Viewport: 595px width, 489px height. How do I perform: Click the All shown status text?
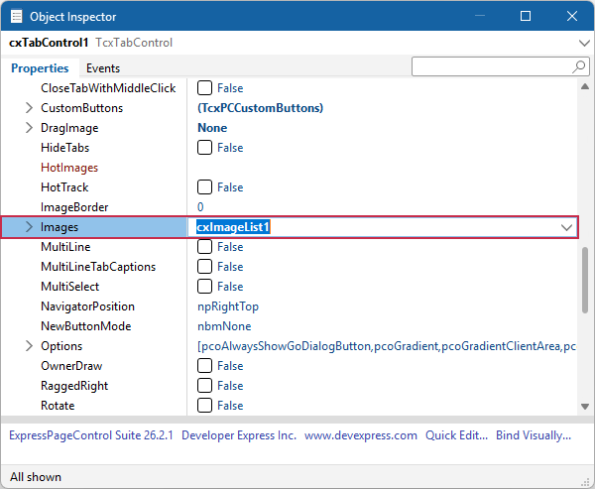tap(36, 476)
